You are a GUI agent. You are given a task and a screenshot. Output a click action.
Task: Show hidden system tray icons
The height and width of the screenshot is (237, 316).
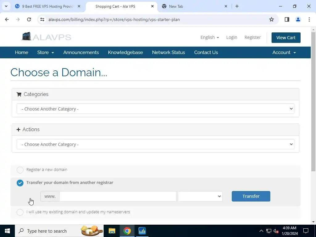261,231
